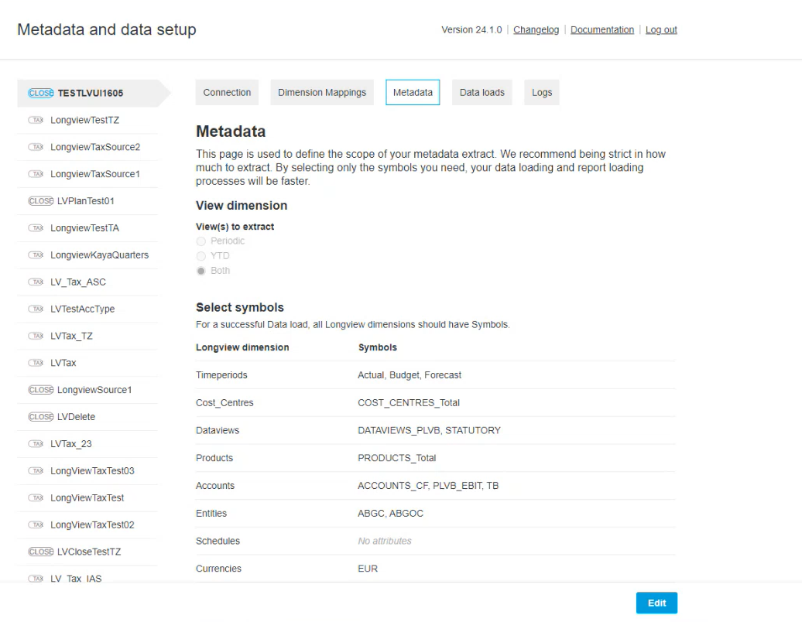Image resolution: width=802 pixels, height=622 pixels.
Task: Select the Both view radio button
Action: point(201,271)
